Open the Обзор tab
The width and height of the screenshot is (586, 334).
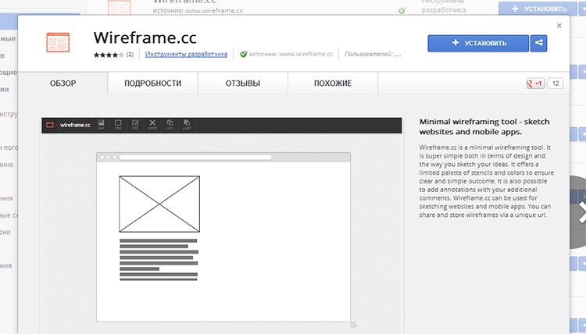tap(63, 83)
